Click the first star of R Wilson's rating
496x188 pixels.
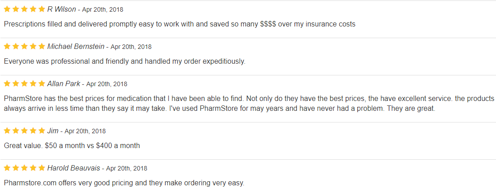coord(7,9)
